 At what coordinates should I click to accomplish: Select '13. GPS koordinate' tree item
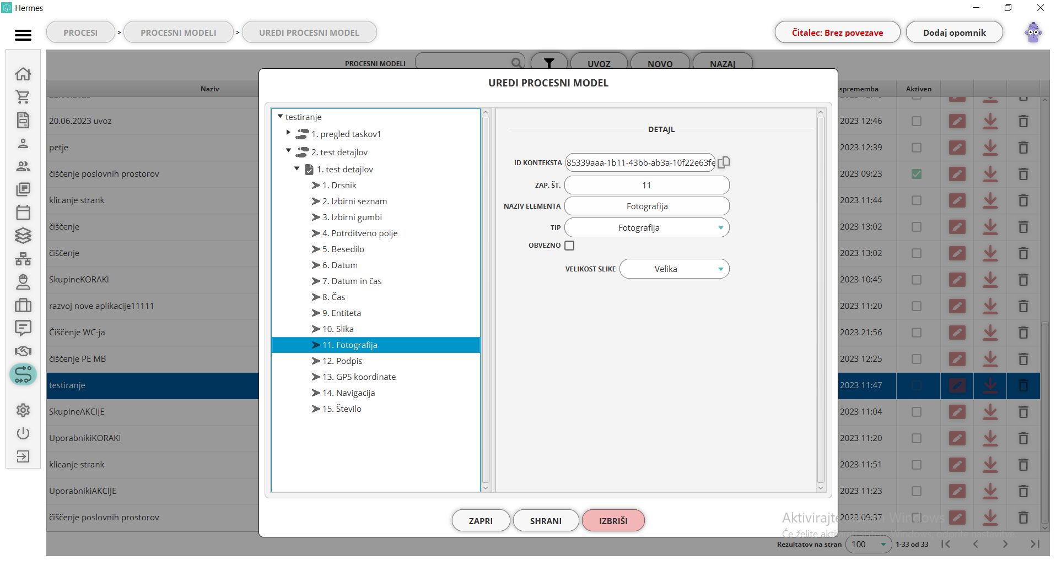coord(359,377)
